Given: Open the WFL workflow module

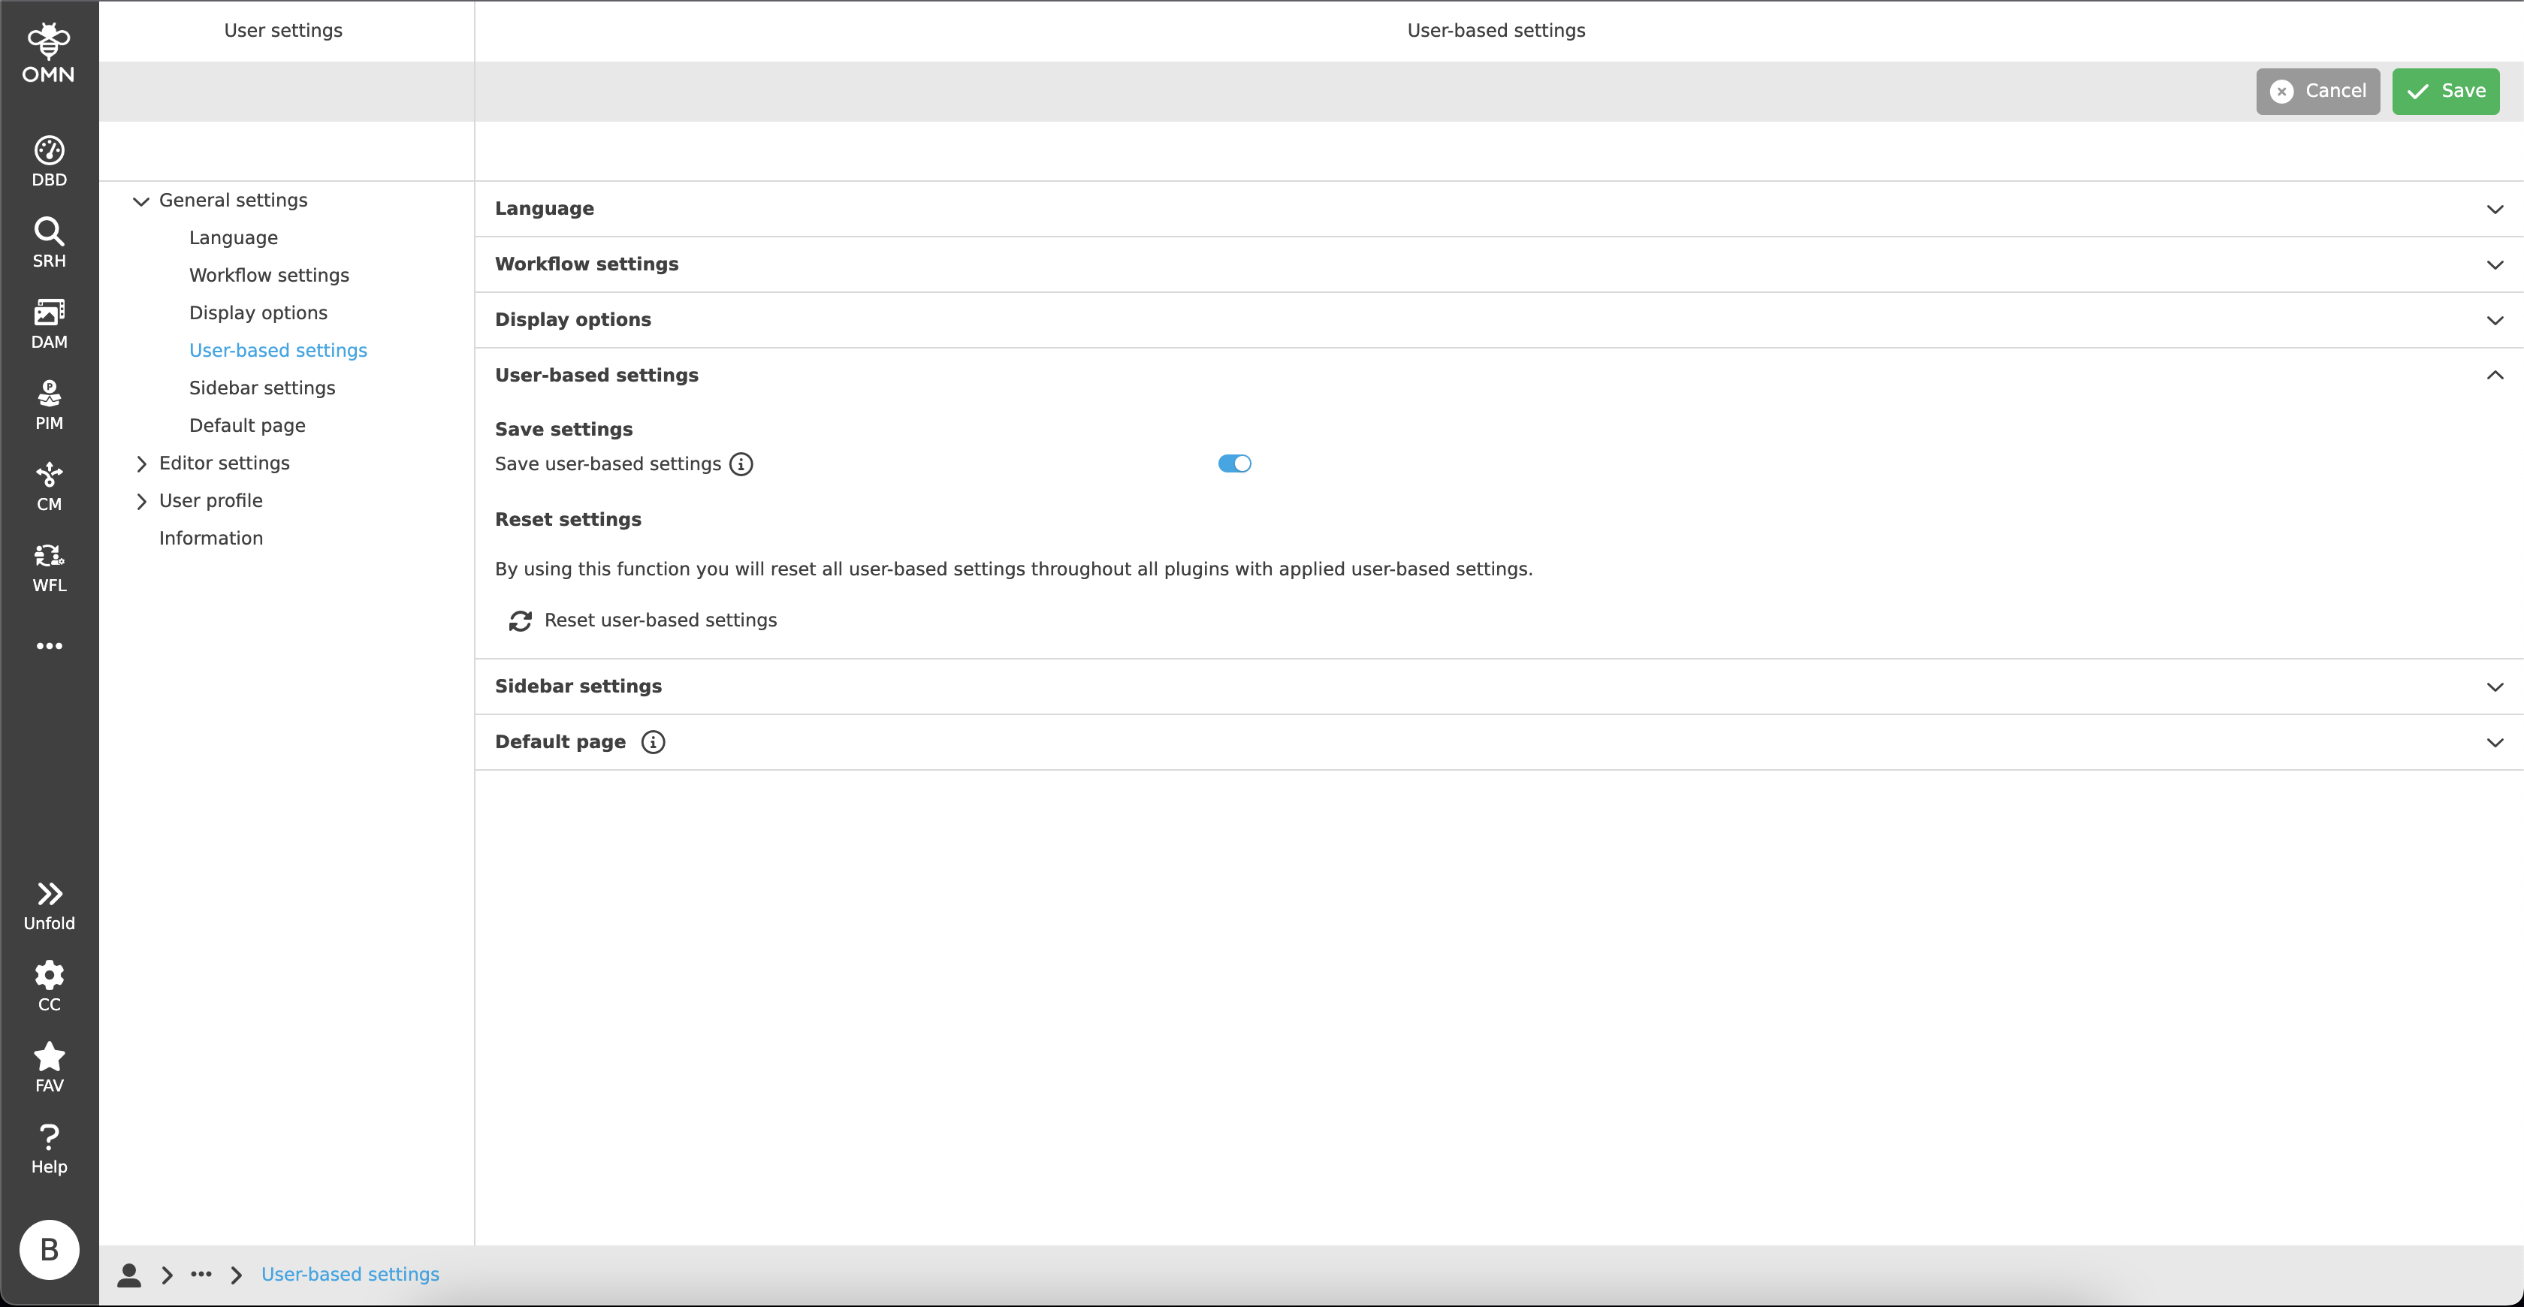Looking at the screenshot, I should pos(49,566).
